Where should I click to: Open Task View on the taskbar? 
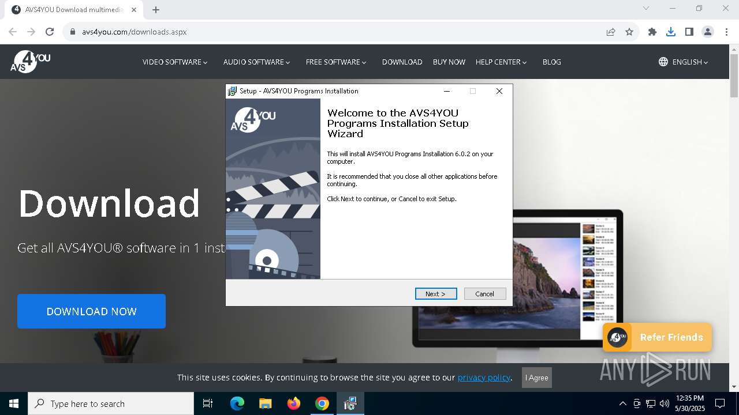(208, 403)
